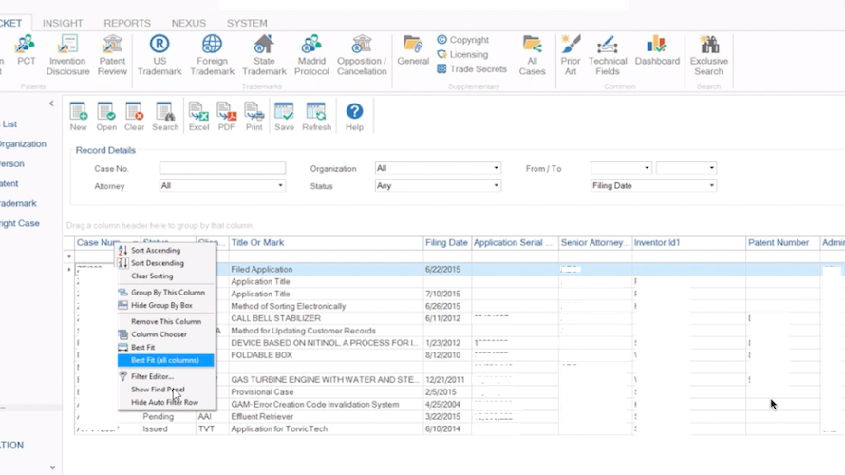This screenshot has height=475, width=845.
Task: Expand the Organization dropdown
Action: (495, 168)
